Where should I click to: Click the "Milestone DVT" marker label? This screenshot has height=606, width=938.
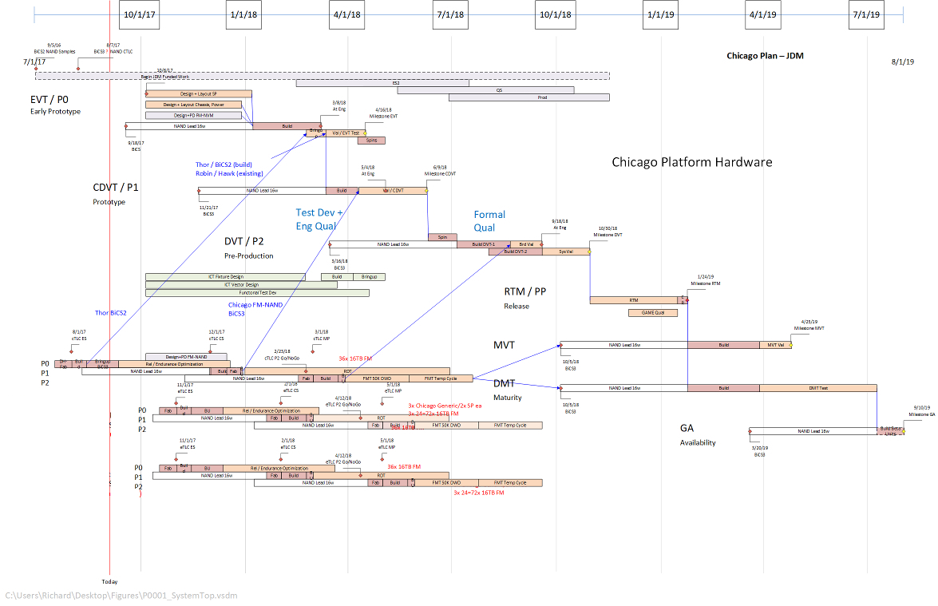point(608,235)
